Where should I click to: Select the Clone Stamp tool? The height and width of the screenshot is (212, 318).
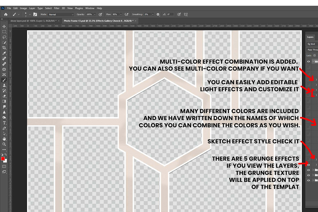pos(4,85)
